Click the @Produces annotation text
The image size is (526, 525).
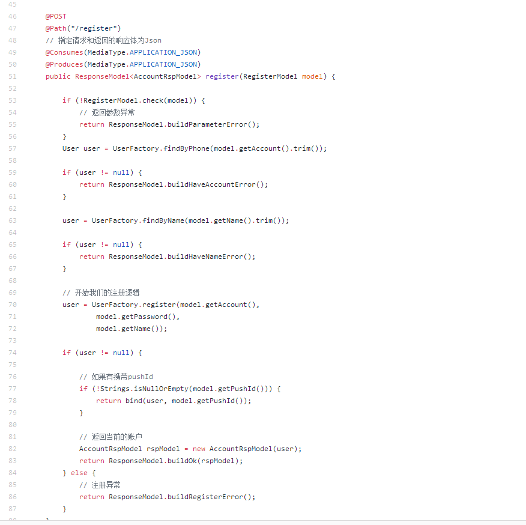(x=64, y=64)
